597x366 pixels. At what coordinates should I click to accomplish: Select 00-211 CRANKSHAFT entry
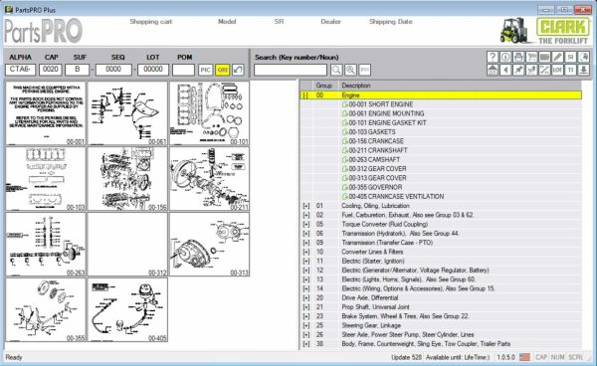tap(375, 150)
